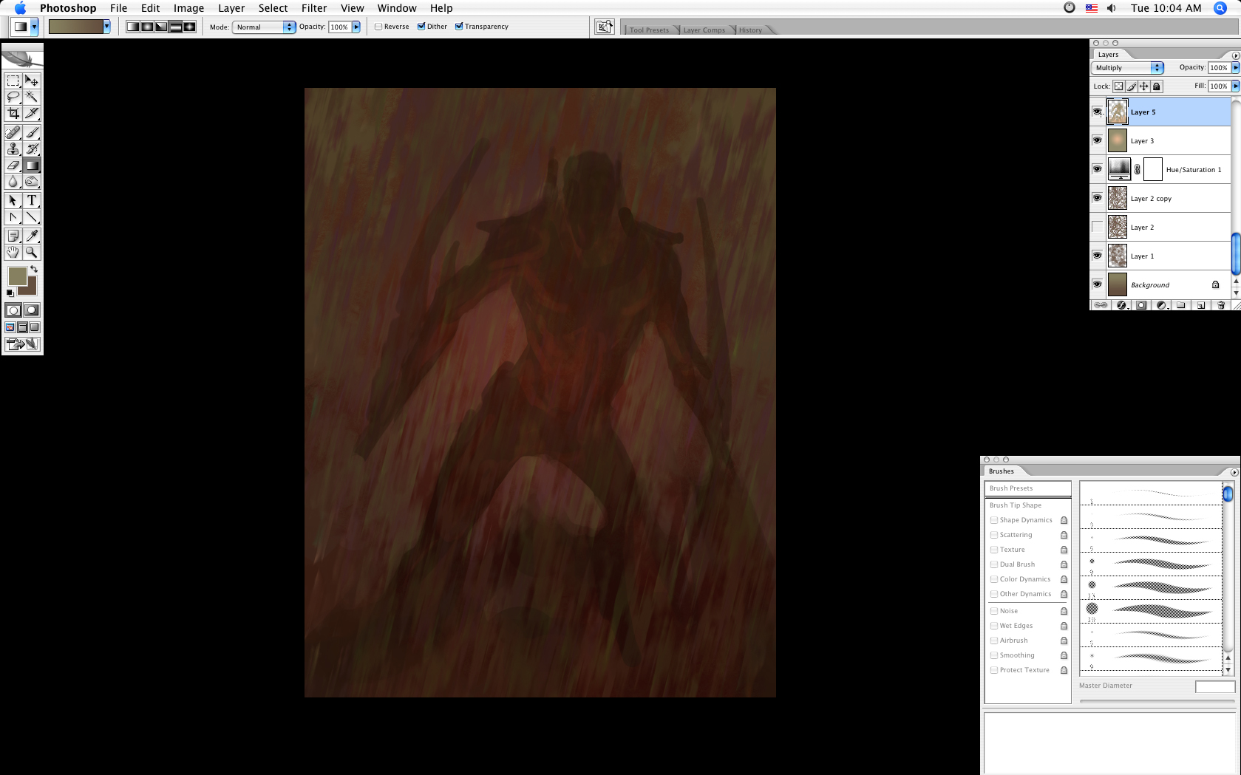
Task: Select the Hand tool
Action: point(13,252)
